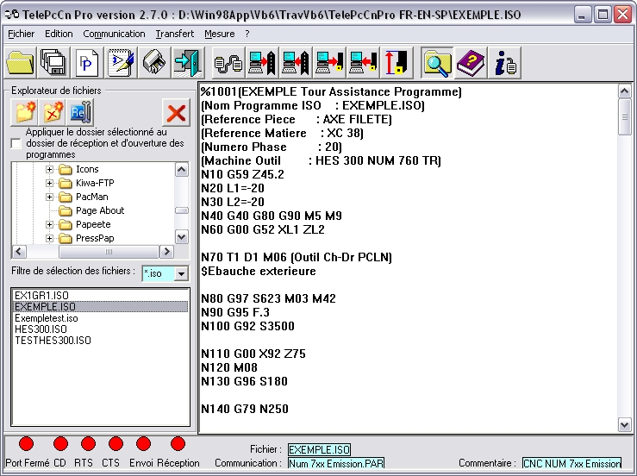Open the Communication menu
This screenshot has height=476, width=637.
pos(114,34)
